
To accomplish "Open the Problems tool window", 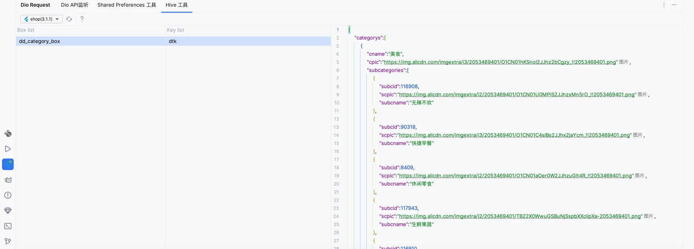I will (8, 195).
